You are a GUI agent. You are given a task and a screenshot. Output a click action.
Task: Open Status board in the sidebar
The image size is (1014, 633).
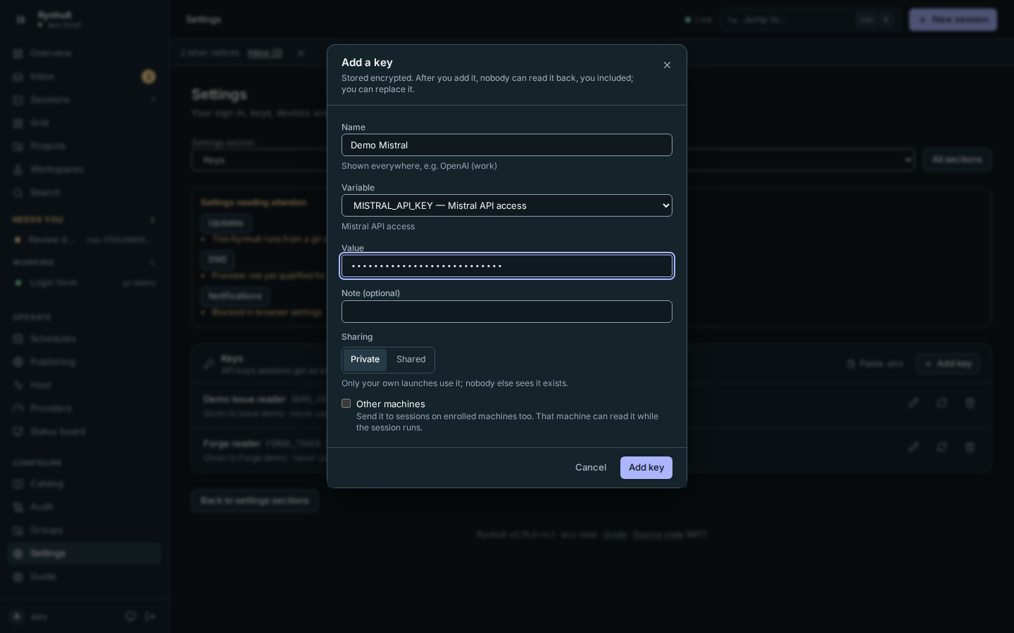pos(84,432)
